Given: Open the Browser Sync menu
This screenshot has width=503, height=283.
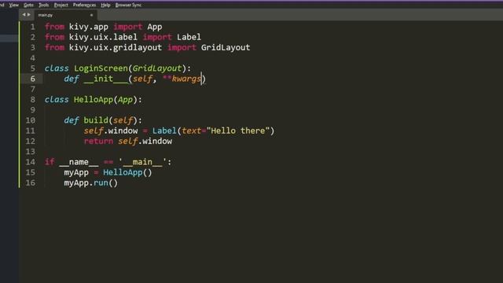Looking at the screenshot, I should tap(128, 5).
